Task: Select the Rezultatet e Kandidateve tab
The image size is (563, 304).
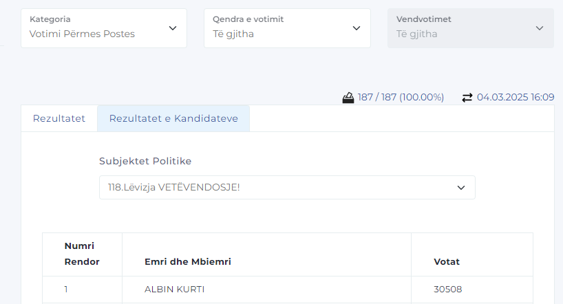Action: (173, 118)
